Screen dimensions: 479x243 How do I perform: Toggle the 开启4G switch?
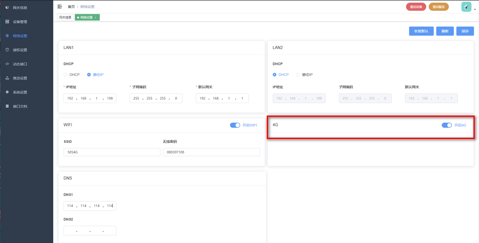tap(447, 125)
